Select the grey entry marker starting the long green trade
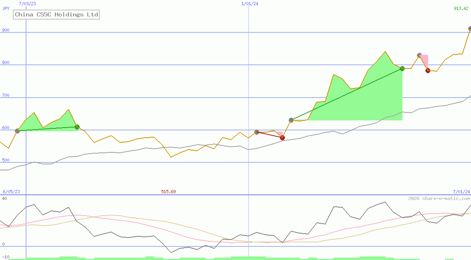This screenshot has width=471, height=260. [291, 120]
